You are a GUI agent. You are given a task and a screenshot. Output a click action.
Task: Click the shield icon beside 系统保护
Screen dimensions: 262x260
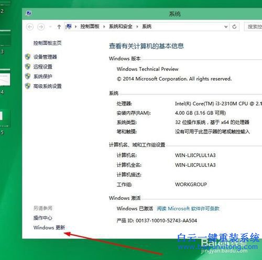tap(28, 76)
